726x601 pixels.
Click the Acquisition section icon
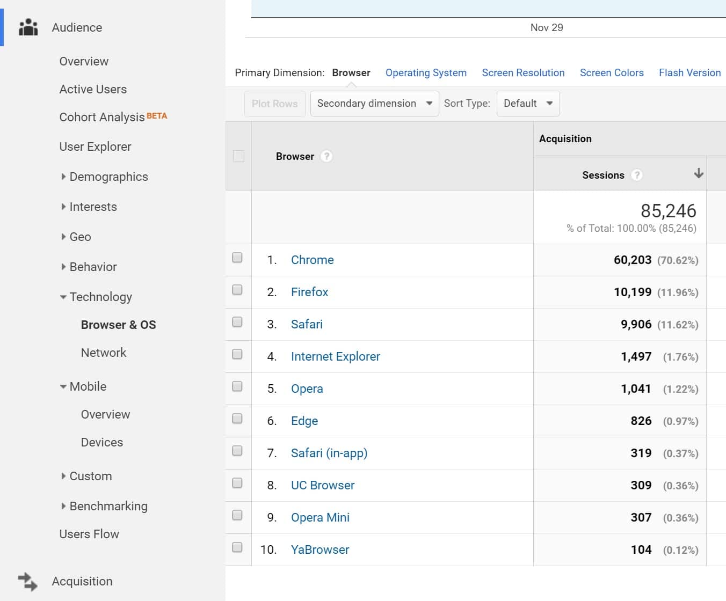27,581
